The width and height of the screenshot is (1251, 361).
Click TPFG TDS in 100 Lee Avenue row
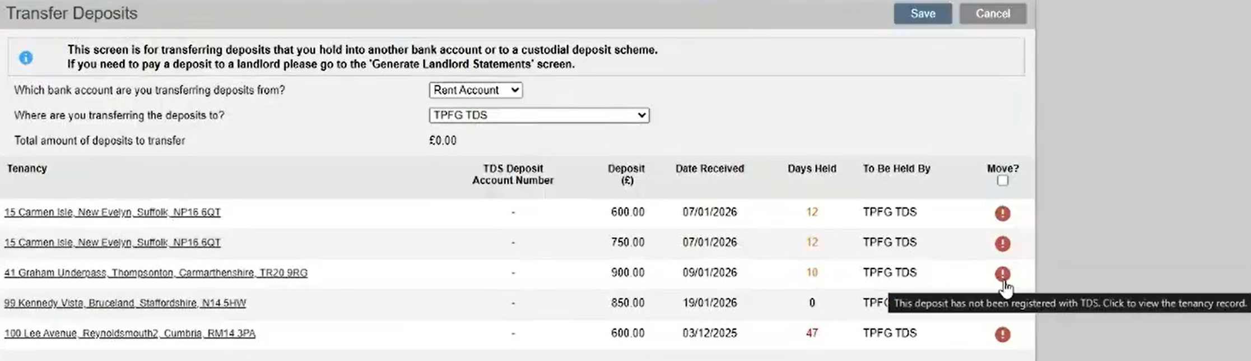(x=890, y=333)
